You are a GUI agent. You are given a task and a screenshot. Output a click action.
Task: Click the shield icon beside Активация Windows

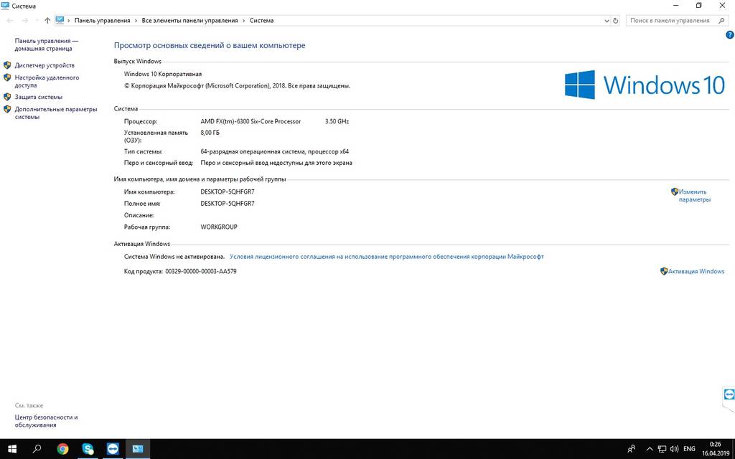pos(664,271)
